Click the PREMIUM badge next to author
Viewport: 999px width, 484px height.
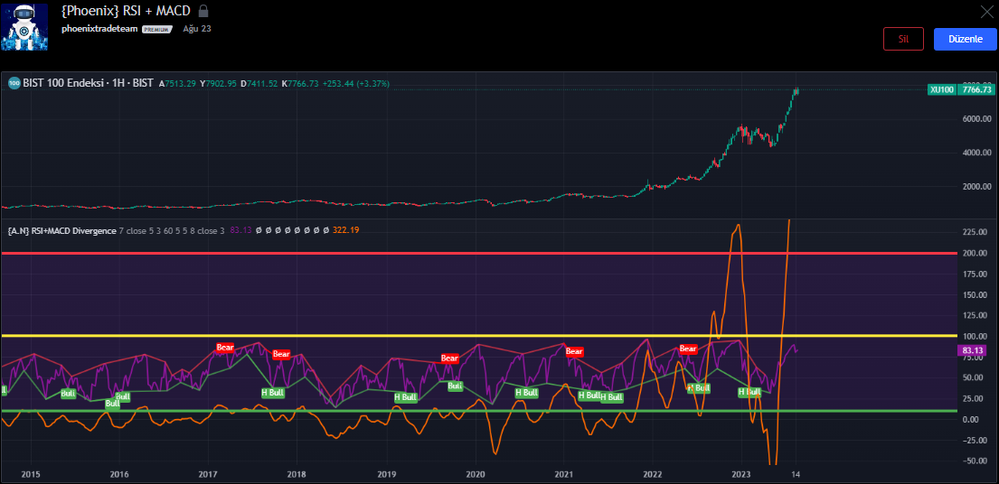click(156, 29)
